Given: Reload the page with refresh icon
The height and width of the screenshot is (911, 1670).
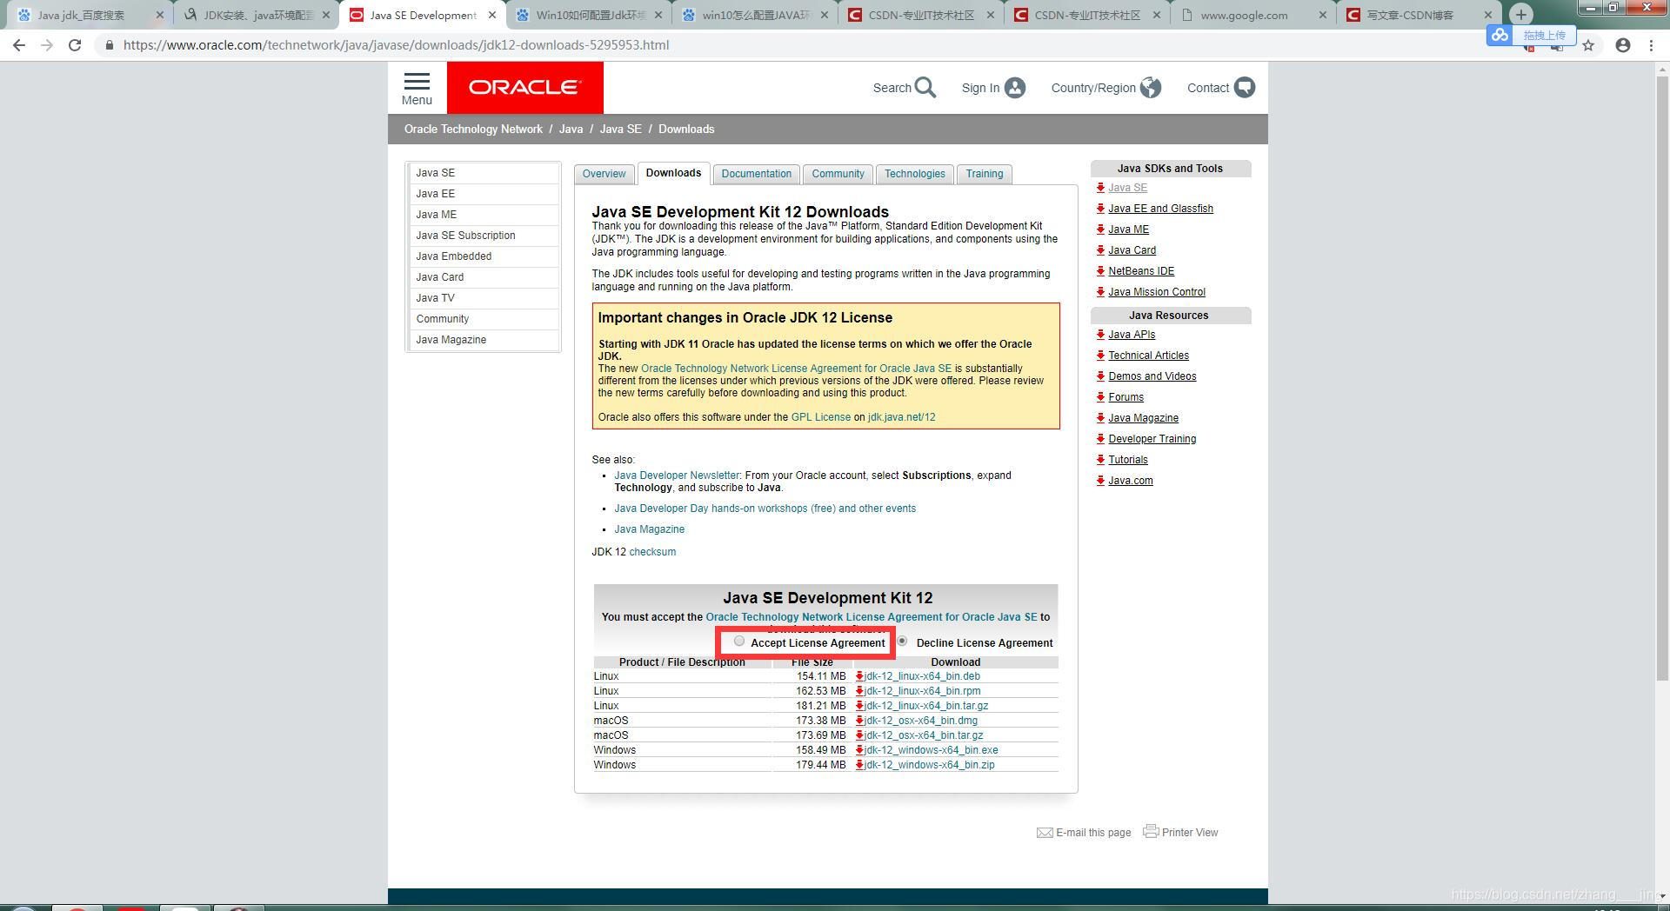Looking at the screenshot, I should [x=75, y=45].
